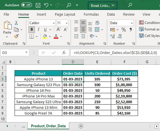Viewport: 160px width, 131px height.
Task: Click the Orientation text angle icon
Action: (x=92, y=36)
